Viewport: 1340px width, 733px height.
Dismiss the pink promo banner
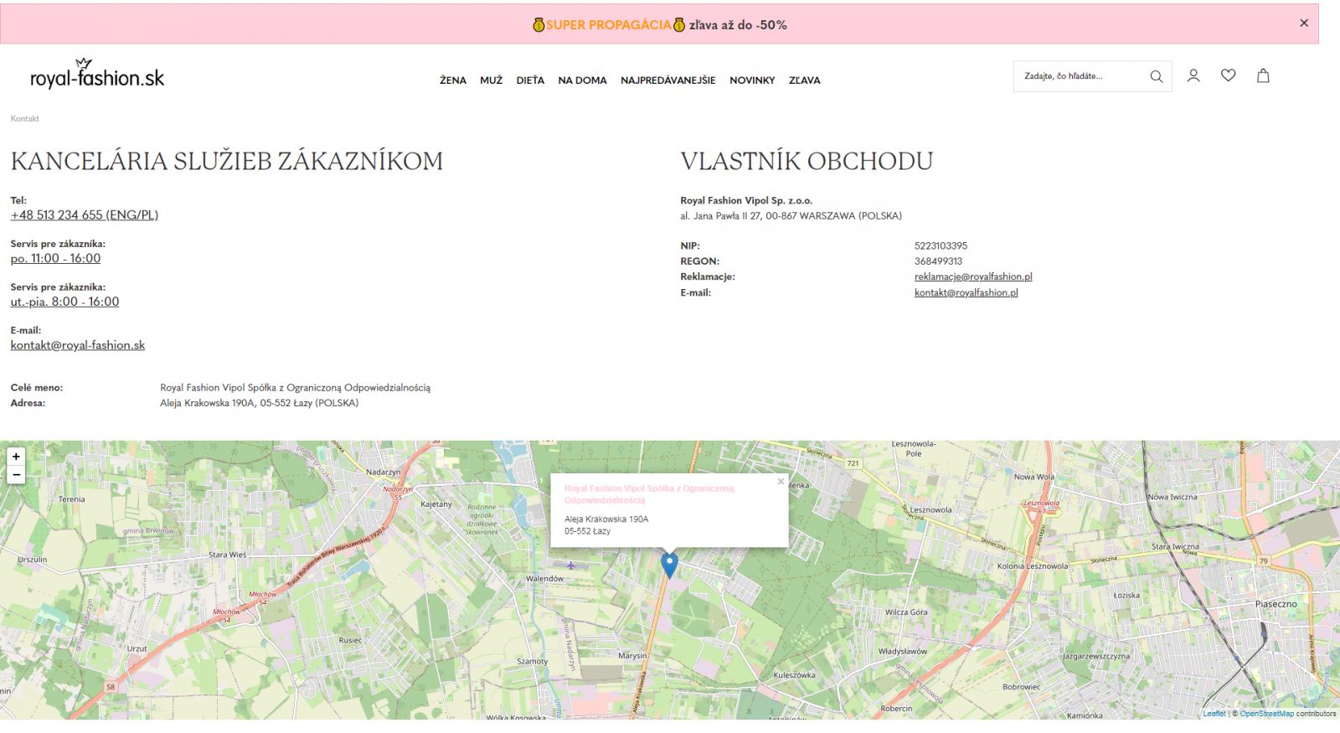tap(1303, 23)
